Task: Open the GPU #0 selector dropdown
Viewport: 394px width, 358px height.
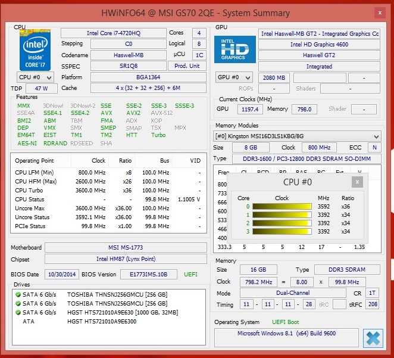Action: pos(234,77)
